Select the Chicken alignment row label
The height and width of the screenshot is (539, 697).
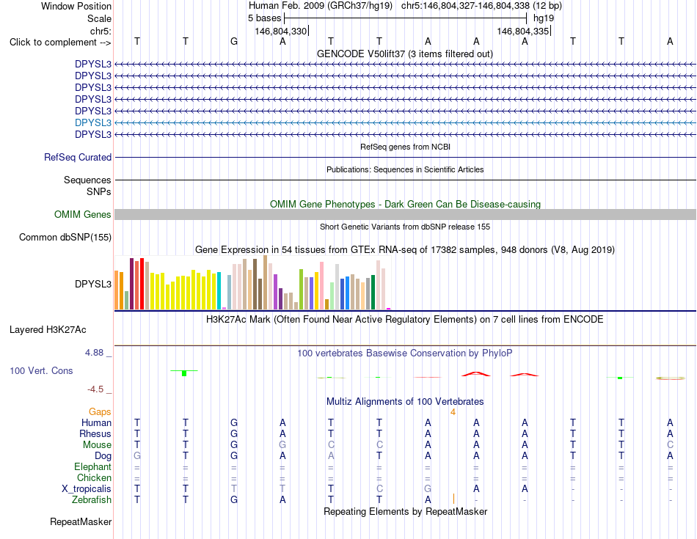click(x=94, y=477)
